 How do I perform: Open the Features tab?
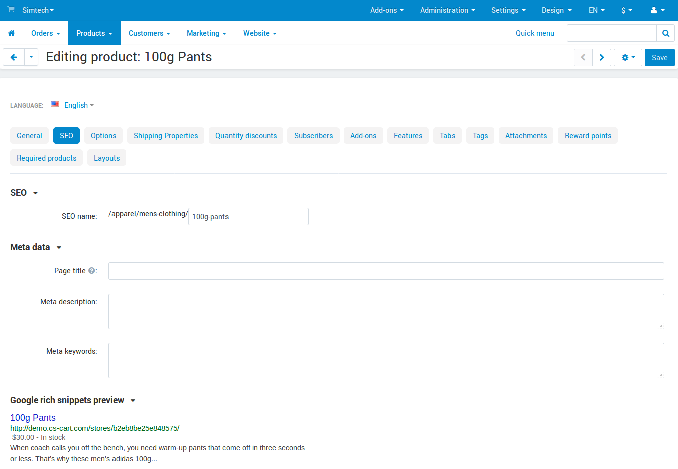[408, 136]
